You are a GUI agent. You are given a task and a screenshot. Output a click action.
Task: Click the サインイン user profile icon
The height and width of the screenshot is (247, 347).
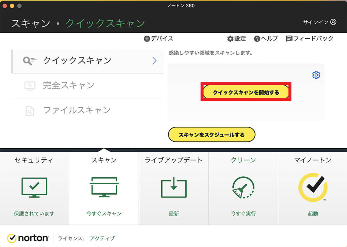(333, 22)
